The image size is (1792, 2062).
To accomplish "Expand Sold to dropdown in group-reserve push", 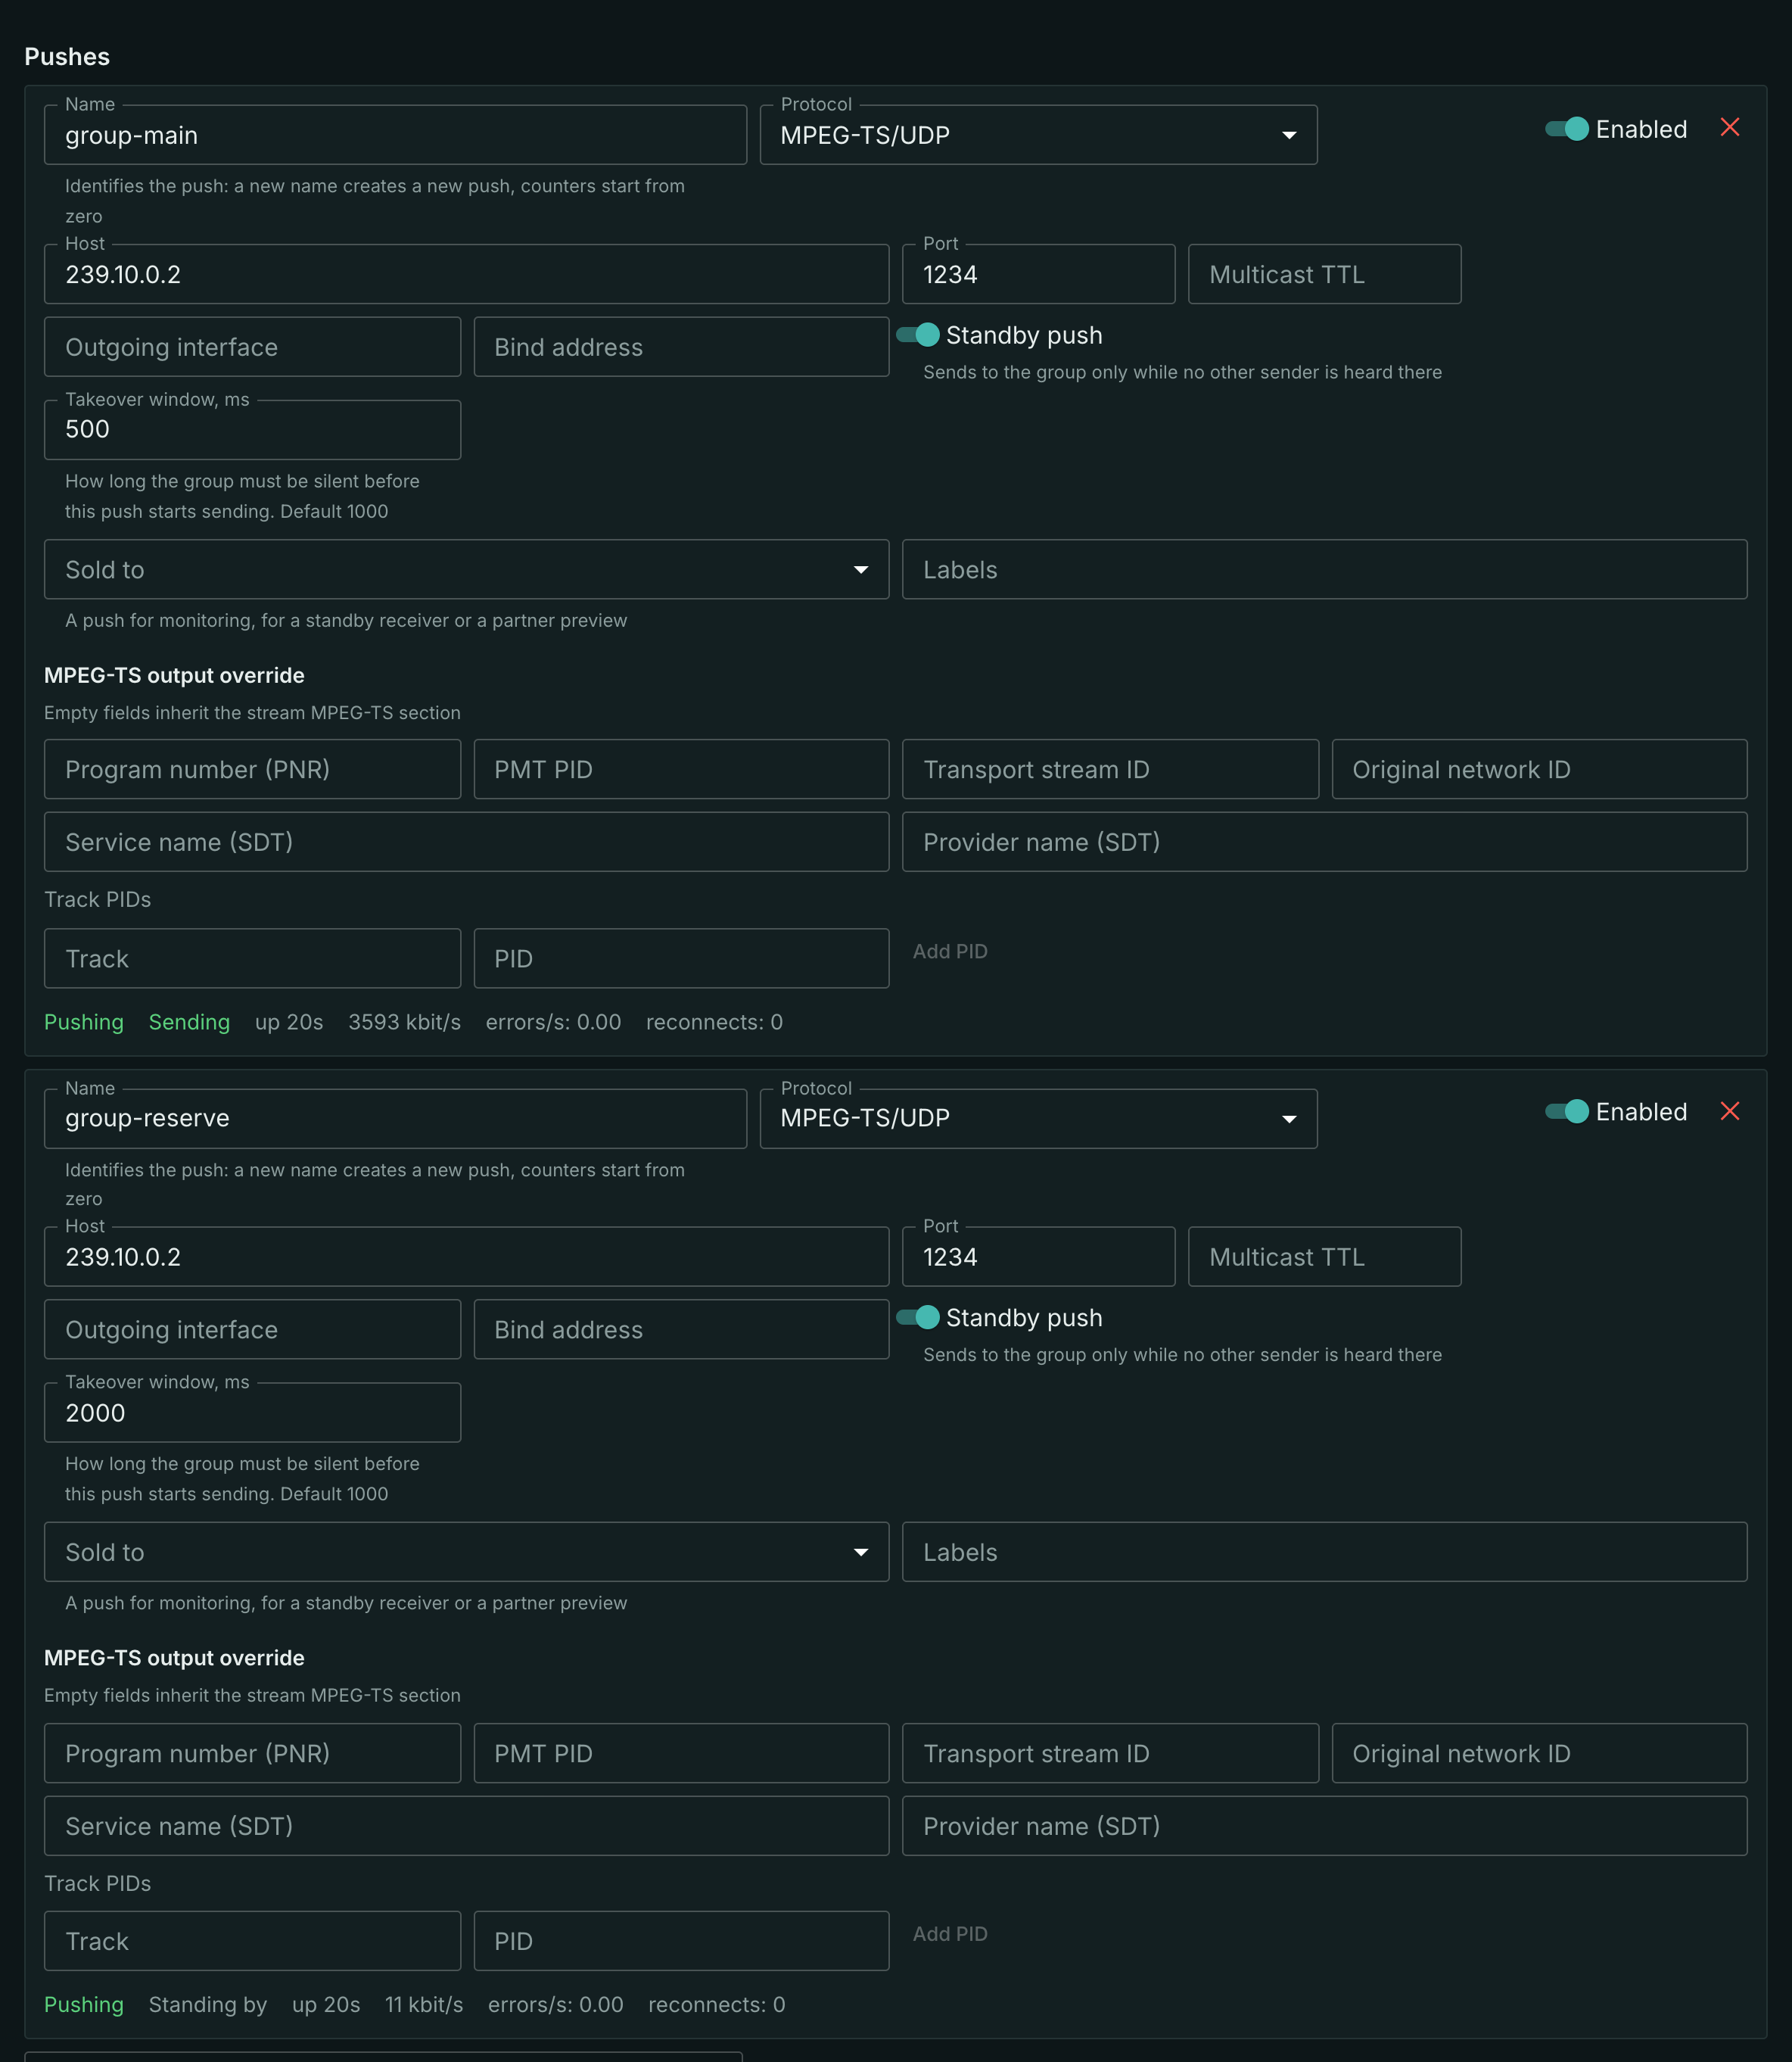I will [x=466, y=1552].
